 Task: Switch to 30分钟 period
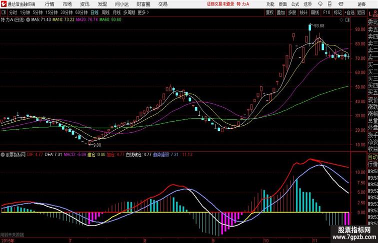click(66, 12)
